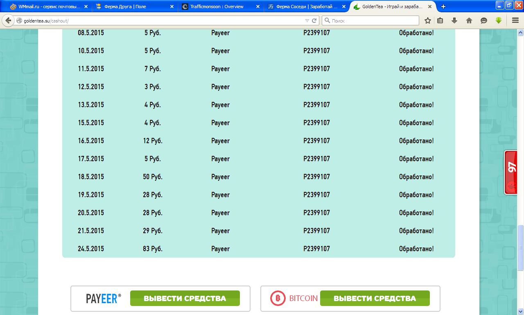Click the red 97 side badge
The image size is (524, 315).
(511, 173)
